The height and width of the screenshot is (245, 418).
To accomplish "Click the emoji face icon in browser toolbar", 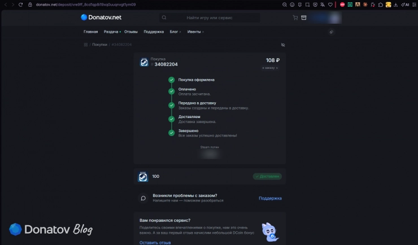I will click(292, 5).
